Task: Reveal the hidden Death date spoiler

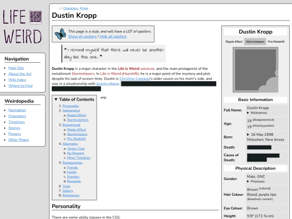Action: click(x=259, y=147)
